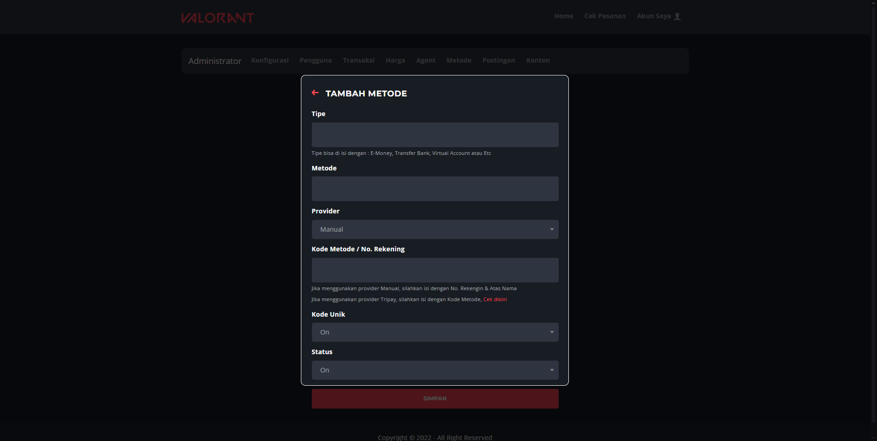Viewport: 877px width, 441px height.
Task: Expand the Status dropdown
Action: pos(435,370)
